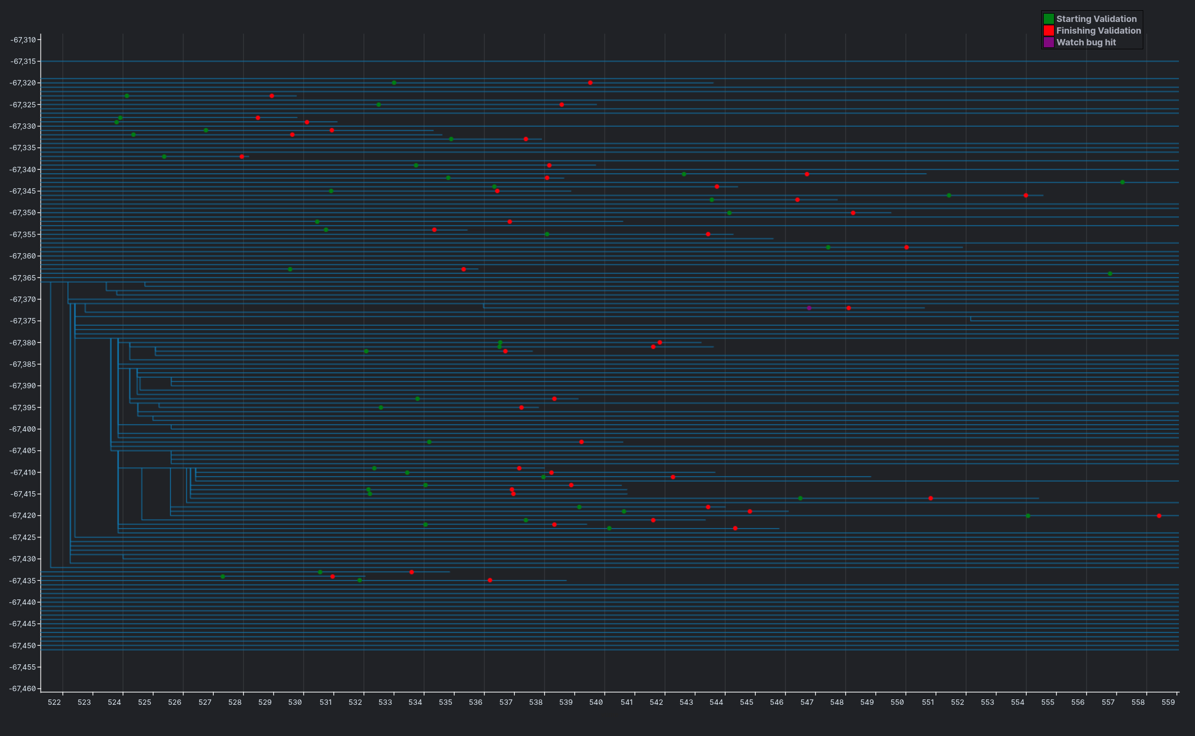Select the green dot near x 557 at -67,364
The width and height of the screenshot is (1195, 736).
1110,274
